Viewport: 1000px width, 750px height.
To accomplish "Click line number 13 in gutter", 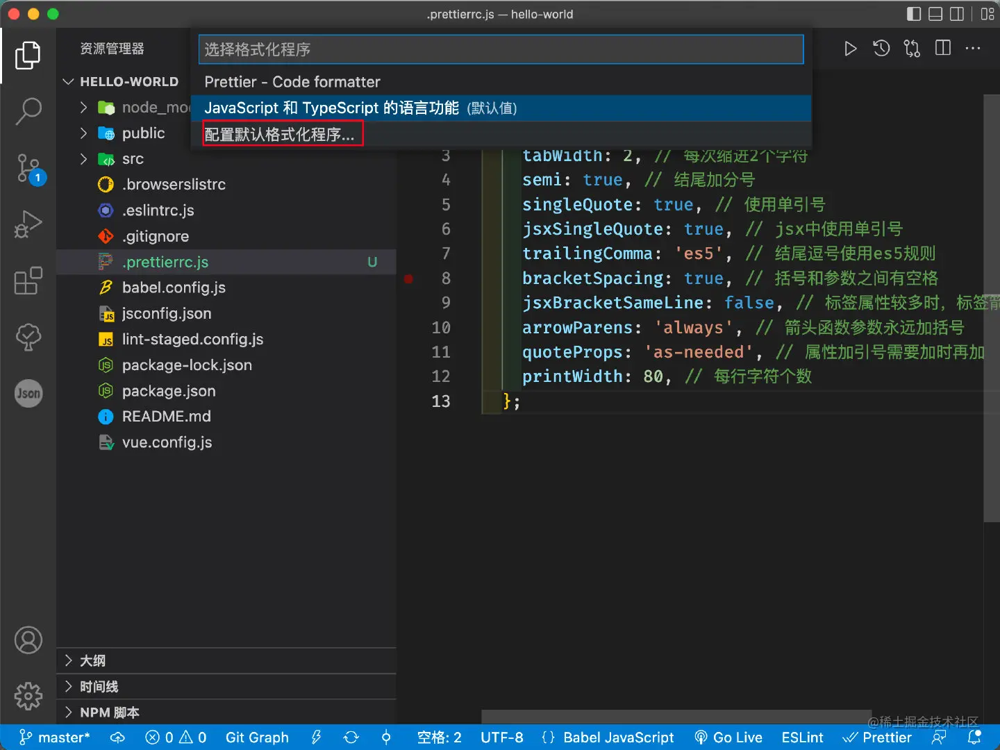I will (441, 401).
